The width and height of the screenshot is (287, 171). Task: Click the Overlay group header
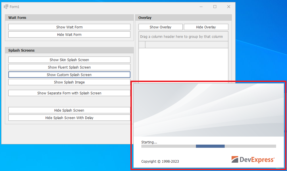183,18
